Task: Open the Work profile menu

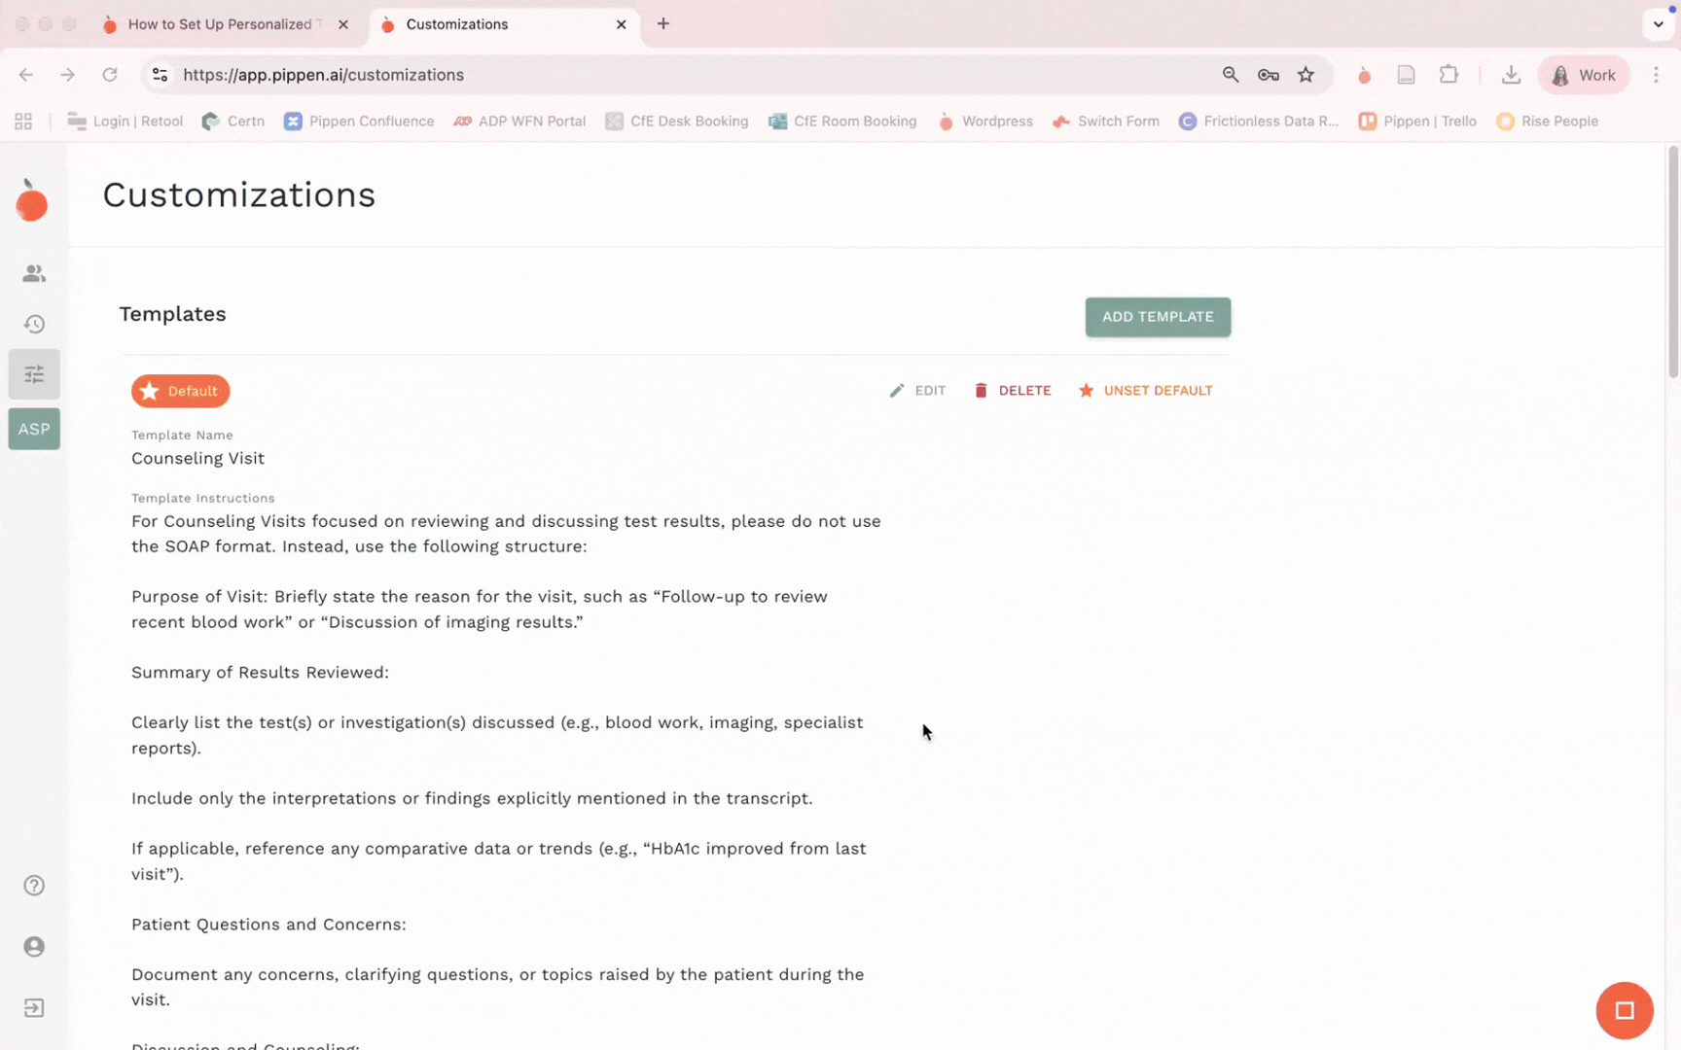Action: pos(1583,75)
